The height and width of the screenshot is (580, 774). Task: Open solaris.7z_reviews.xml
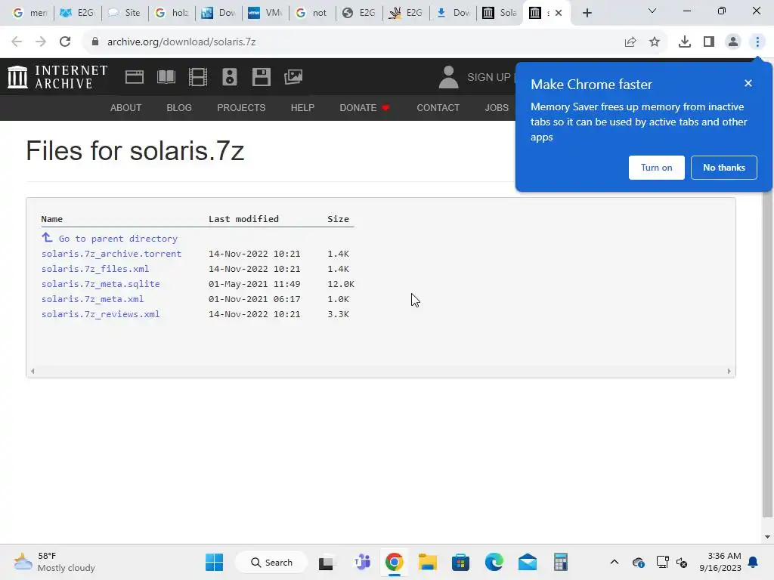tap(101, 314)
